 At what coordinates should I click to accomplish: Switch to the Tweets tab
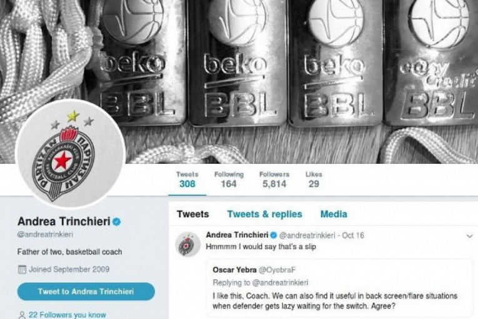coord(193,214)
